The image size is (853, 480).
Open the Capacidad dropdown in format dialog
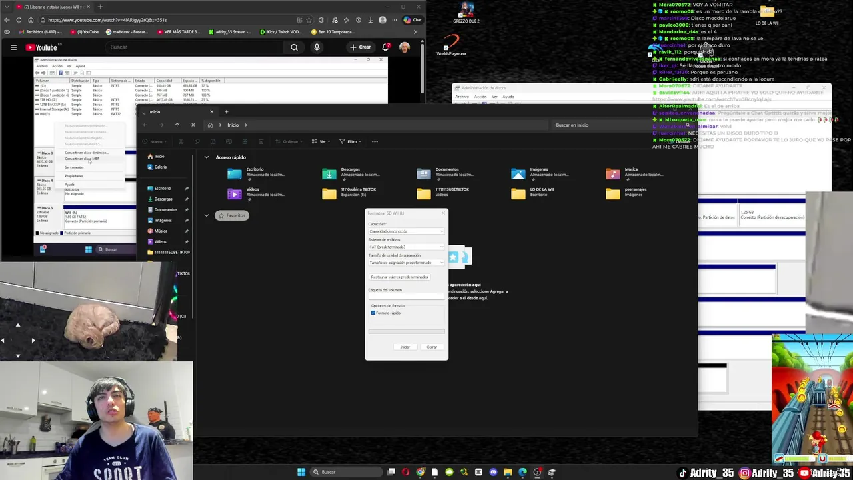tap(406, 231)
